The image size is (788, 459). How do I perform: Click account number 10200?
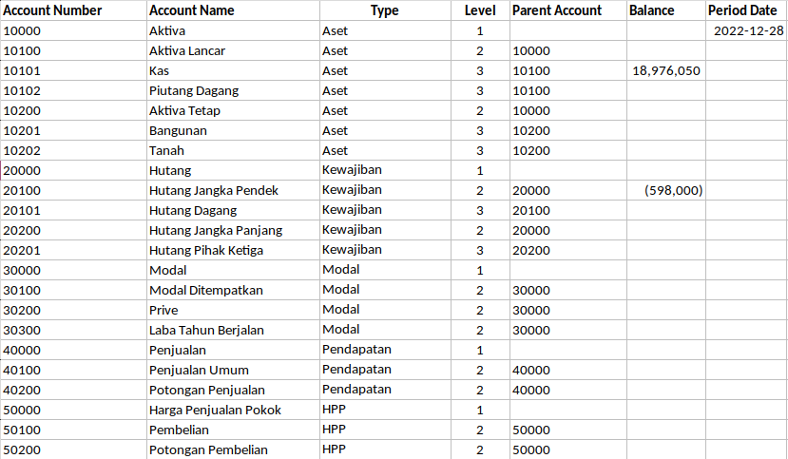(73, 110)
